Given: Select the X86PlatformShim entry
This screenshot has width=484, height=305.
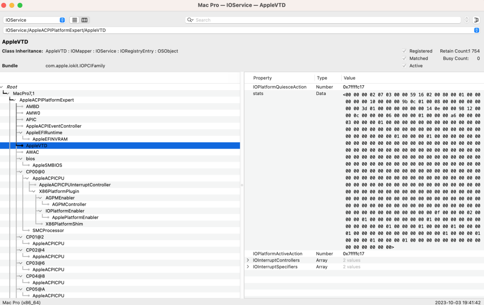Looking at the screenshot, I should (x=64, y=224).
